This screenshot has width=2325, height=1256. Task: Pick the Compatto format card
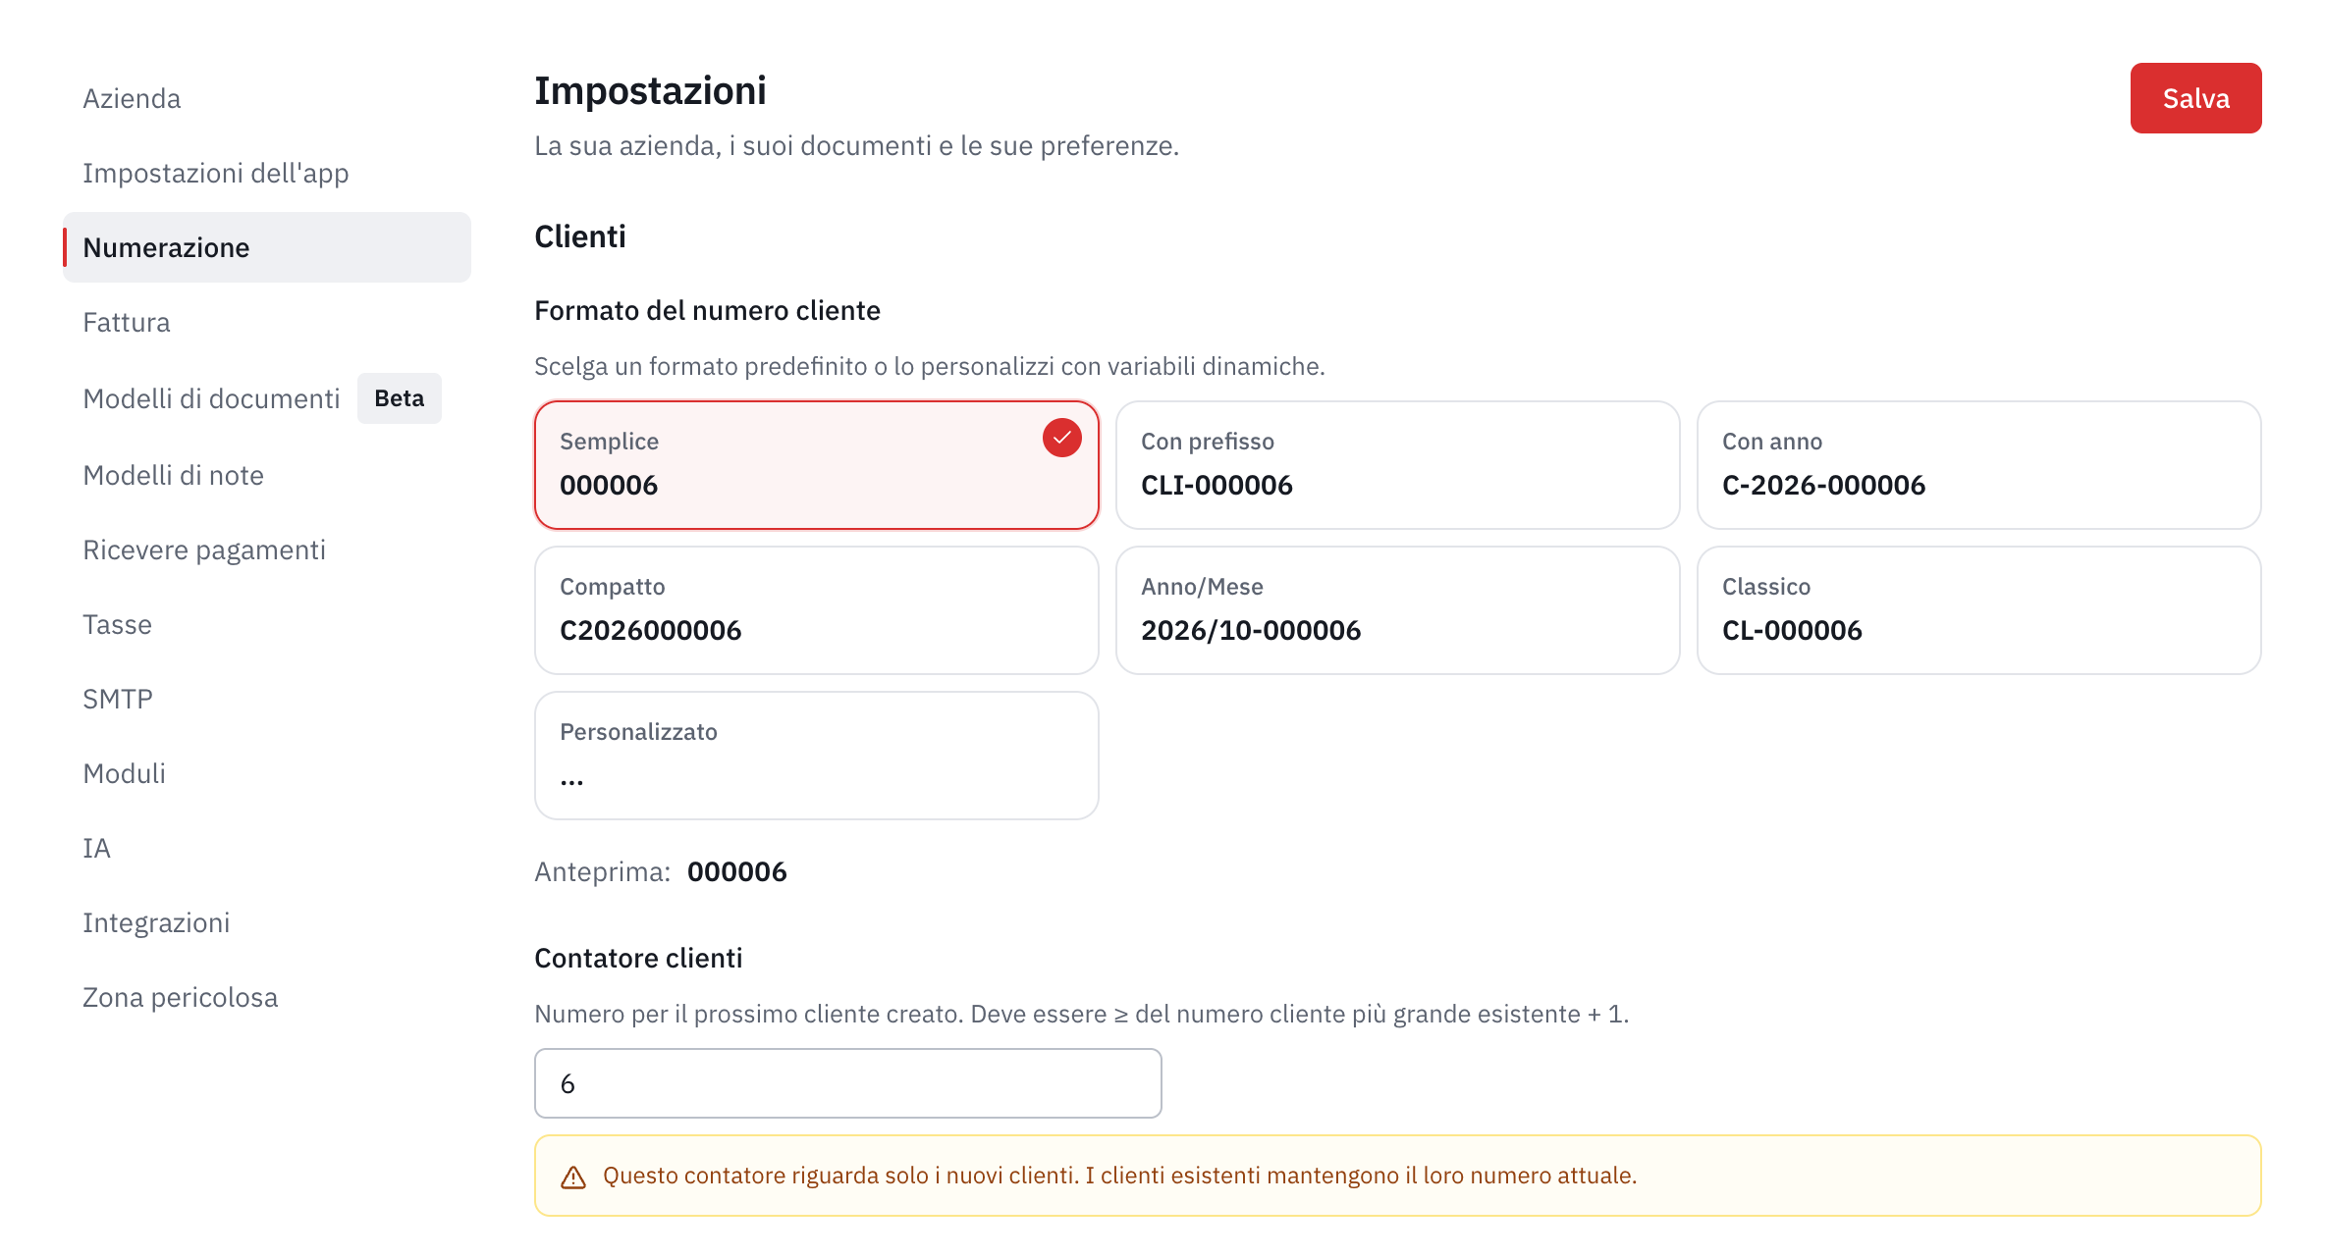coord(816,610)
